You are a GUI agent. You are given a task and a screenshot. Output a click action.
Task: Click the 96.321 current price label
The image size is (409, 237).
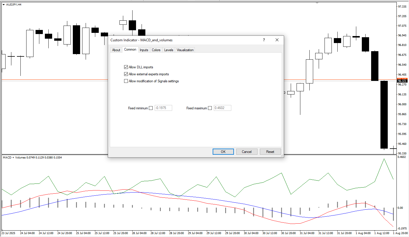402,81
